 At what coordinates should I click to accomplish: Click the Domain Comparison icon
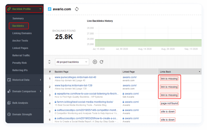(x=9, y=91)
